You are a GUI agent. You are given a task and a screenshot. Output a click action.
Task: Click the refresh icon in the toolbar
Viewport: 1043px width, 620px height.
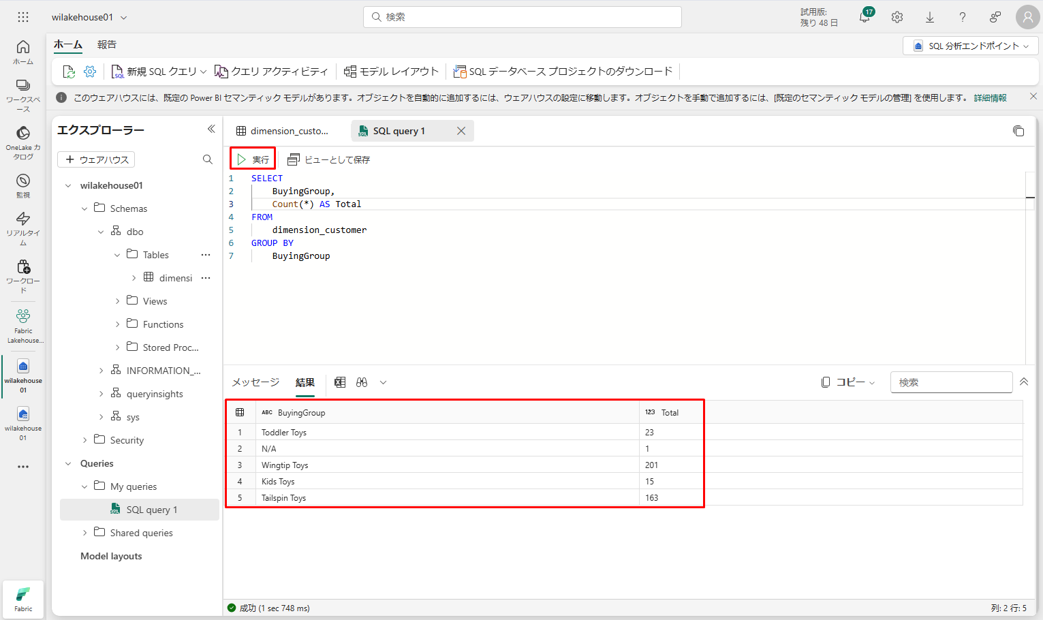point(69,72)
